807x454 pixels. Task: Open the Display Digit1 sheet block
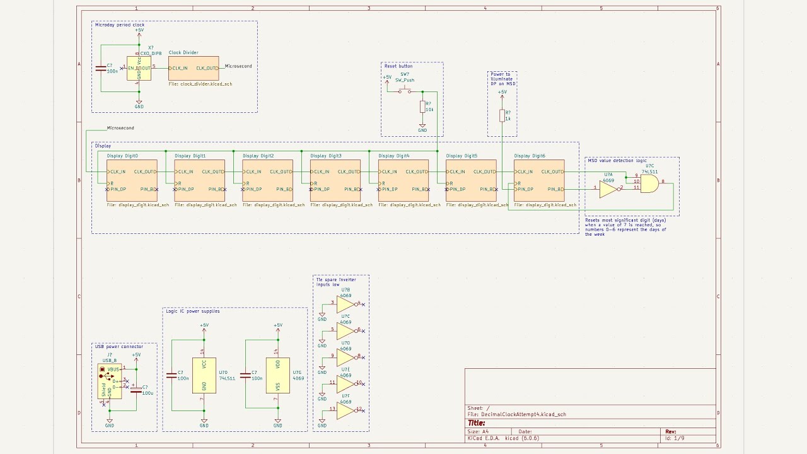coord(200,180)
